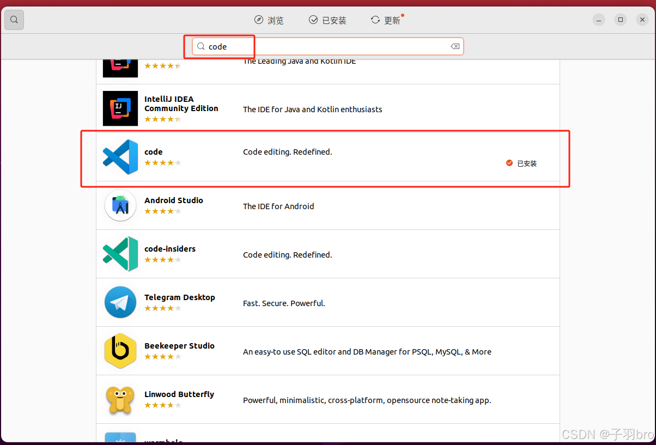Open the 已安装 tab
Screen dimensions: 656x445
click(x=327, y=20)
